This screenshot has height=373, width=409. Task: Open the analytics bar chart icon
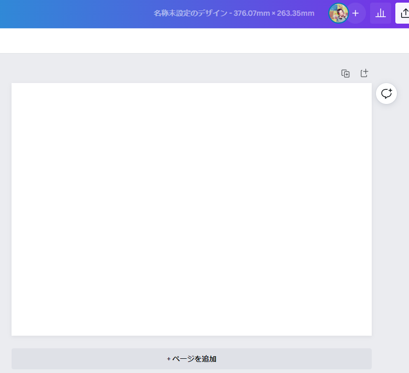pyautogui.click(x=381, y=13)
